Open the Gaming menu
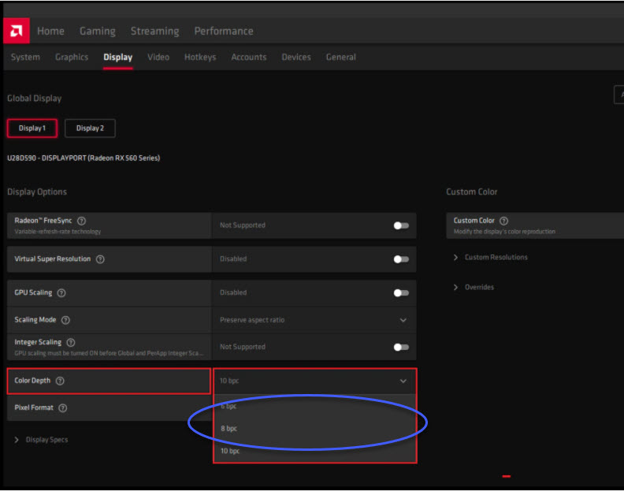This screenshot has width=624, height=491. tap(97, 31)
